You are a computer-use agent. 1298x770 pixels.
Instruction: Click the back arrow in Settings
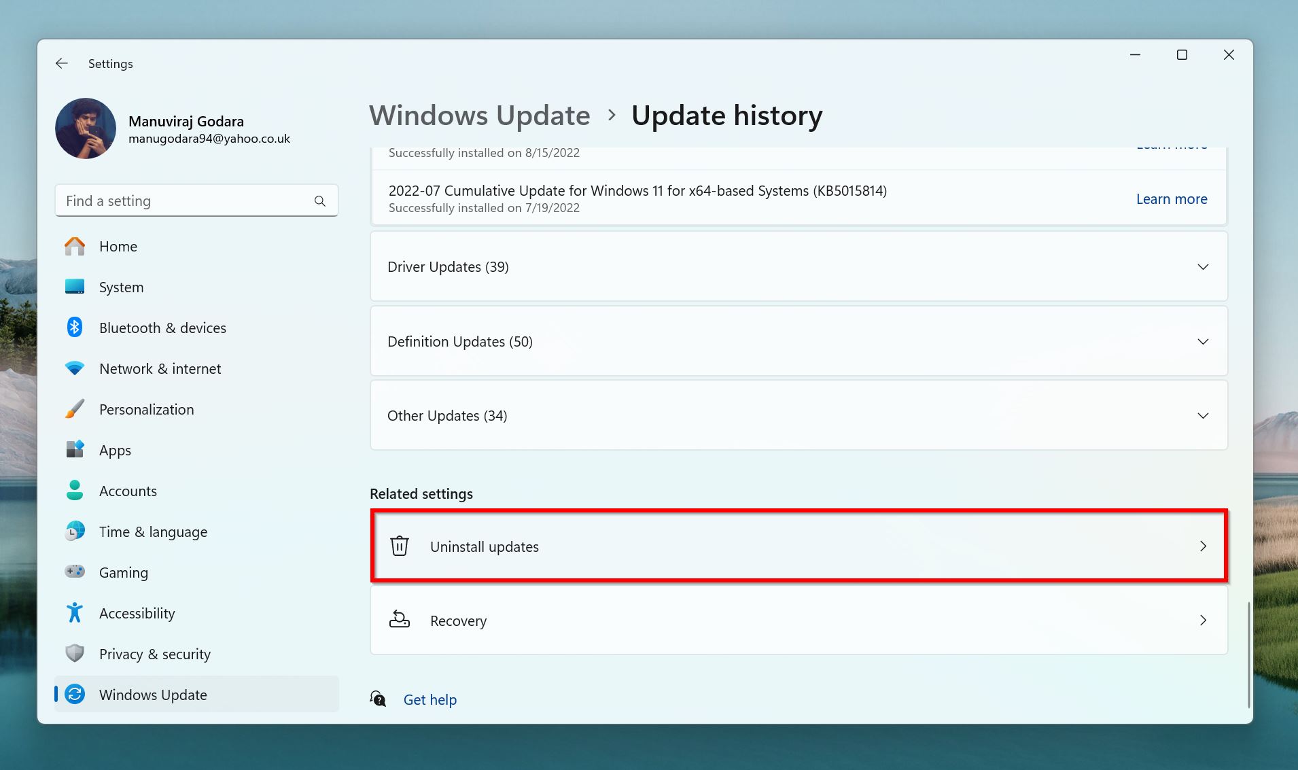click(x=62, y=63)
